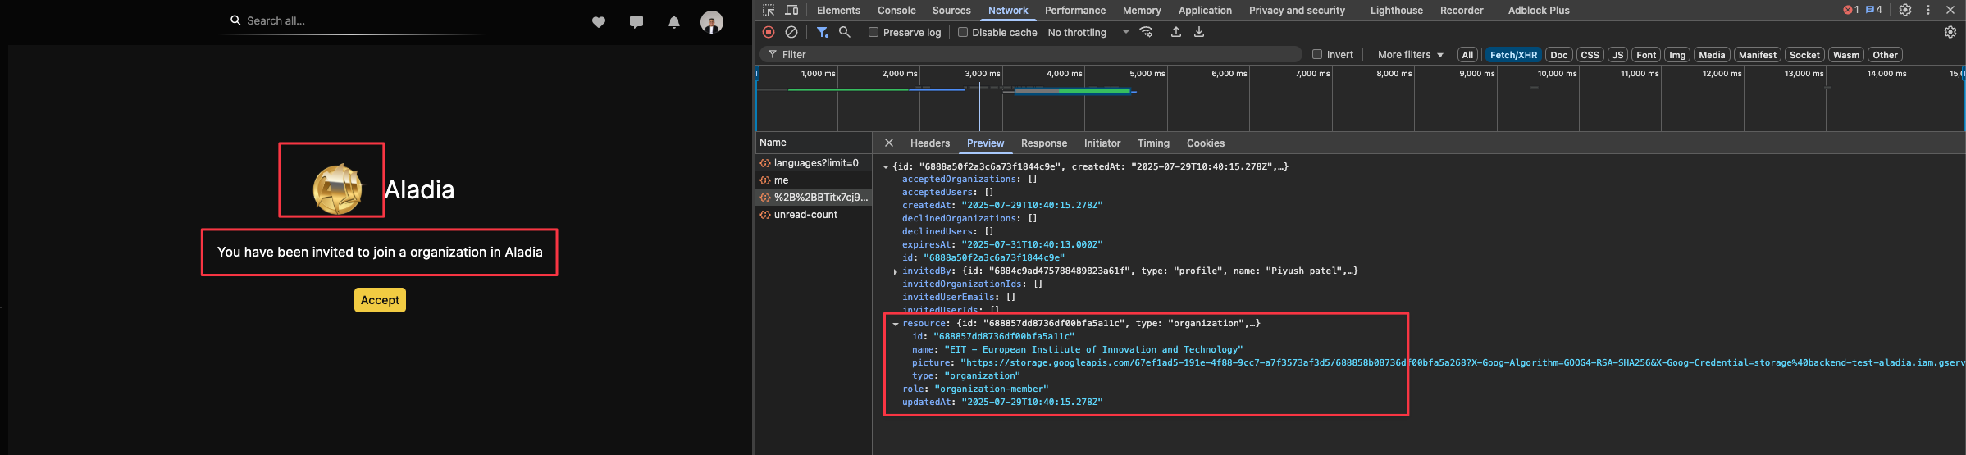The height and width of the screenshot is (455, 1966).
Task: Select the unread-count request
Action: pyautogui.click(x=814, y=215)
